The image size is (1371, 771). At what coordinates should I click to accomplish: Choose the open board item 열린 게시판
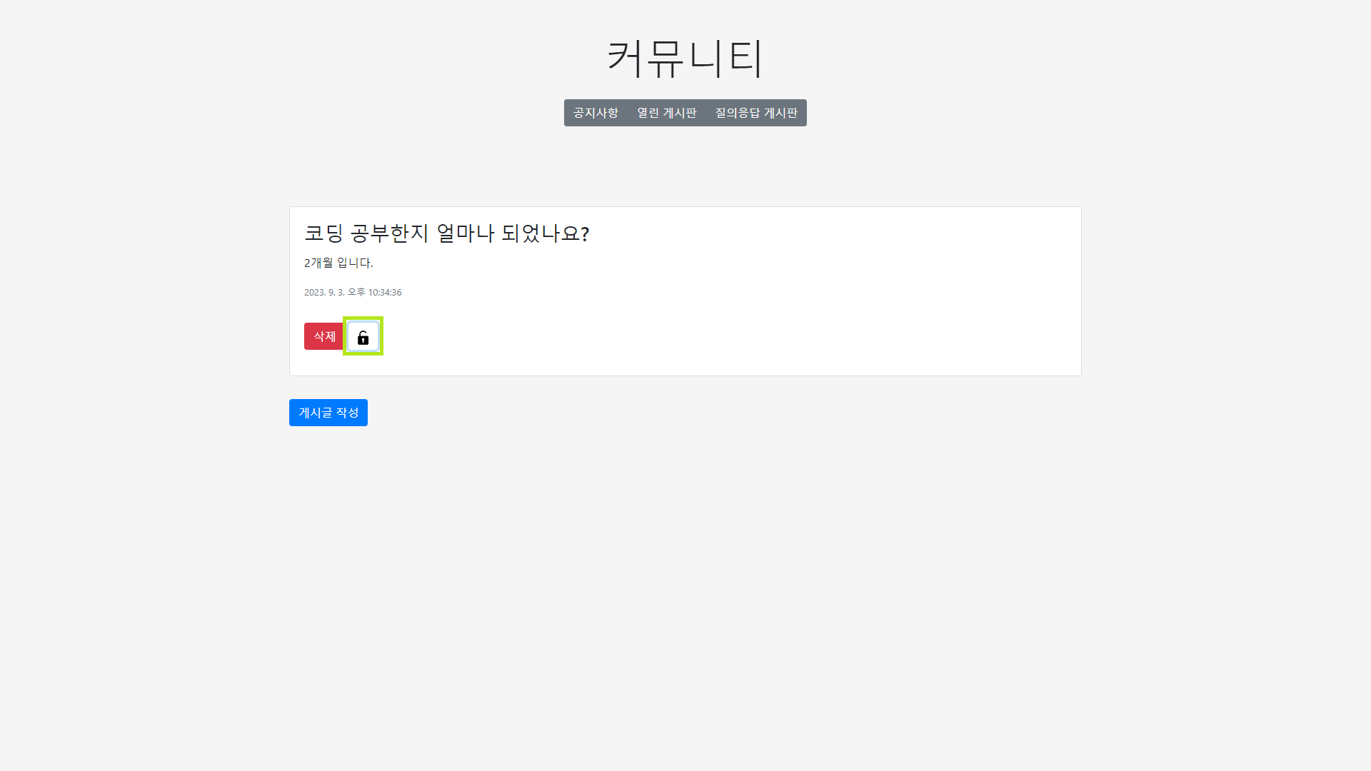coord(666,113)
